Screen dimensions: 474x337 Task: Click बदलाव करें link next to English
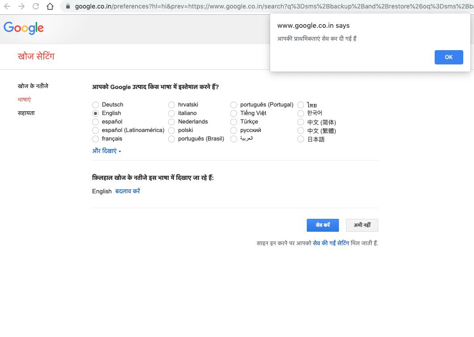click(x=127, y=191)
